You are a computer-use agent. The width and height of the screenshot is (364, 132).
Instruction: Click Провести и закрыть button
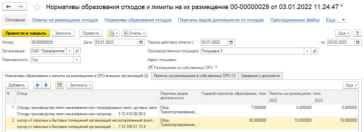pyautogui.click(x=26, y=33)
